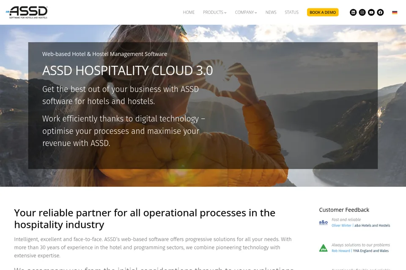Click 'Web-based Hotel & Hostel Management Software' text
The width and height of the screenshot is (406, 270).
click(x=104, y=54)
